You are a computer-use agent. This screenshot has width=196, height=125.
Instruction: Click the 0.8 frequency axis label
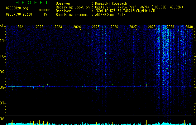pos(2,87)
